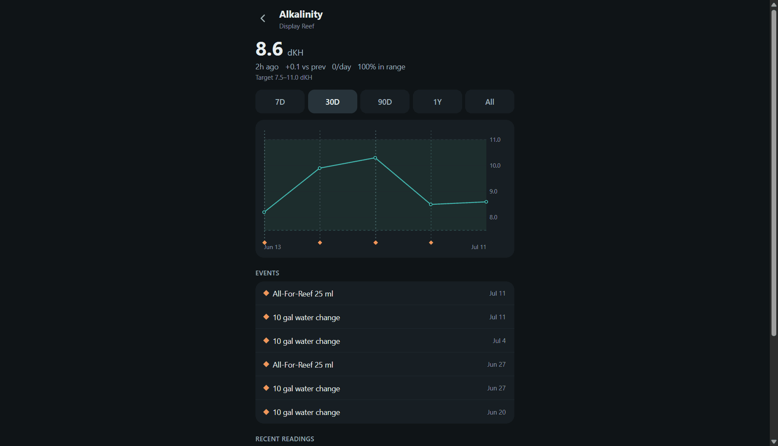This screenshot has width=778, height=446.
Task: Select the All time range tab
Action: pyautogui.click(x=490, y=102)
